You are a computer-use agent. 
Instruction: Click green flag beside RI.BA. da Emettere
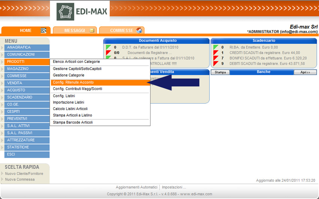coord(216,47)
